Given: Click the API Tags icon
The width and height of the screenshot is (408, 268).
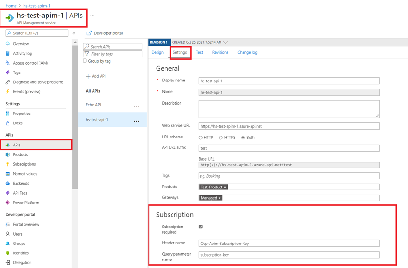Looking at the screenshot, I should (8, 193).
